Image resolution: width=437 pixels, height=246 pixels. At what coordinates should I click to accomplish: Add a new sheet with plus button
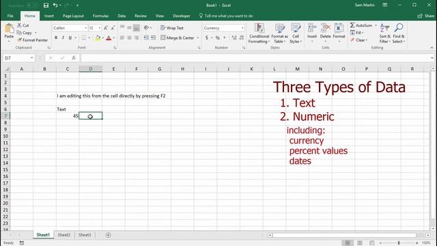tap(108, 235)
